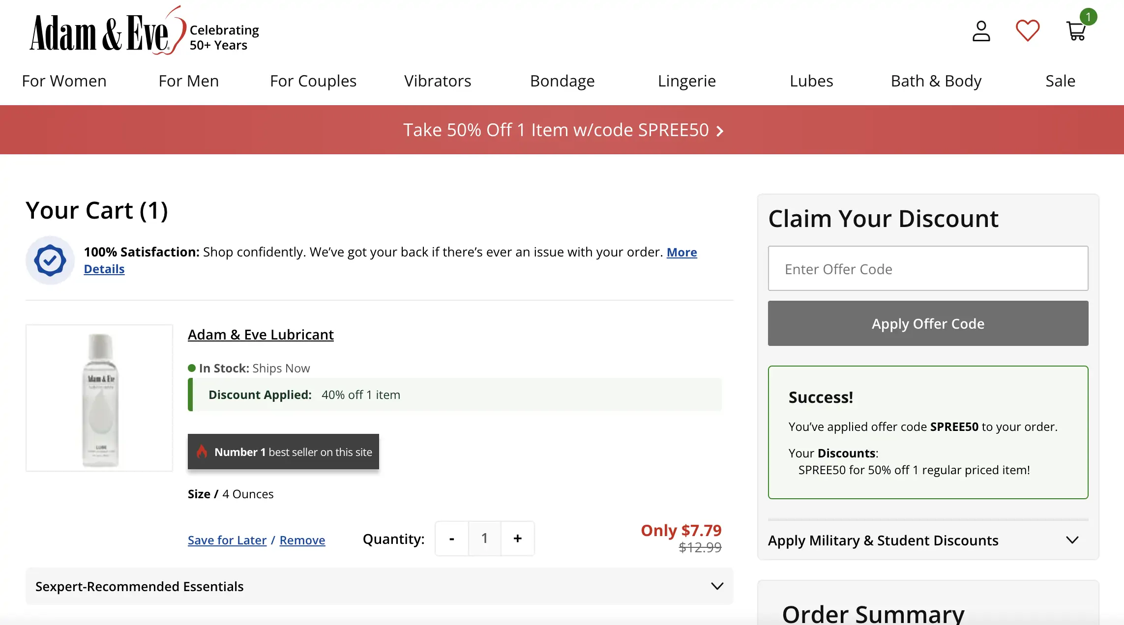This screenshot has width=1124, height=625.
Task: Remove the lubricant from cart
Action: tap(302, 540)
